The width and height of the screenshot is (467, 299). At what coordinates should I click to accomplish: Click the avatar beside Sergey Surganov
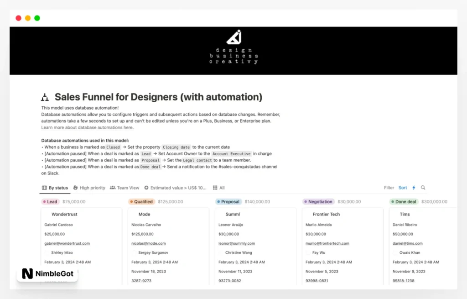click(x=134, y=252)
